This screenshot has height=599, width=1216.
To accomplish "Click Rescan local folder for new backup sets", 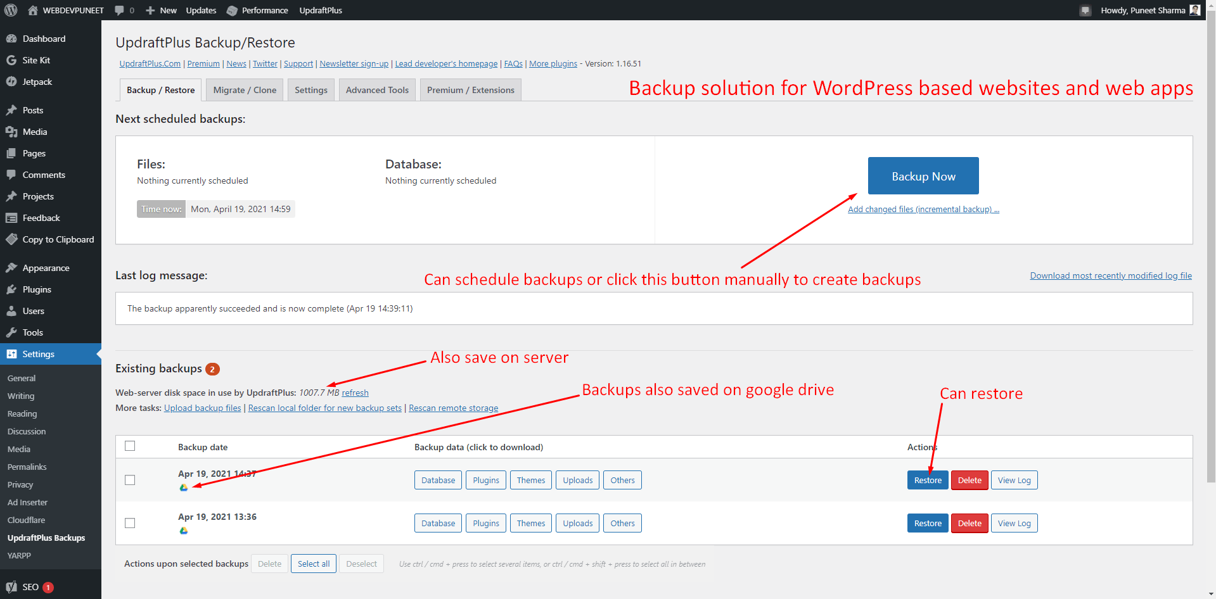I will [325, 408].
